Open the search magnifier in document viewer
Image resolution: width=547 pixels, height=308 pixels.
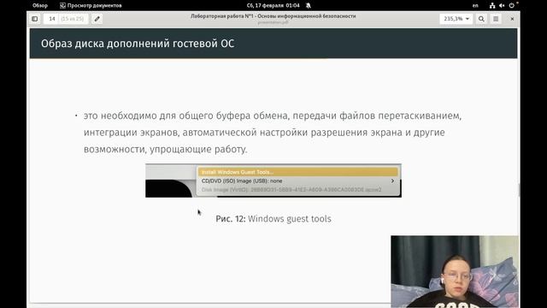[x=481, y=19]
